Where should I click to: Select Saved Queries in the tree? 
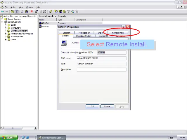(x=14, y=19)
